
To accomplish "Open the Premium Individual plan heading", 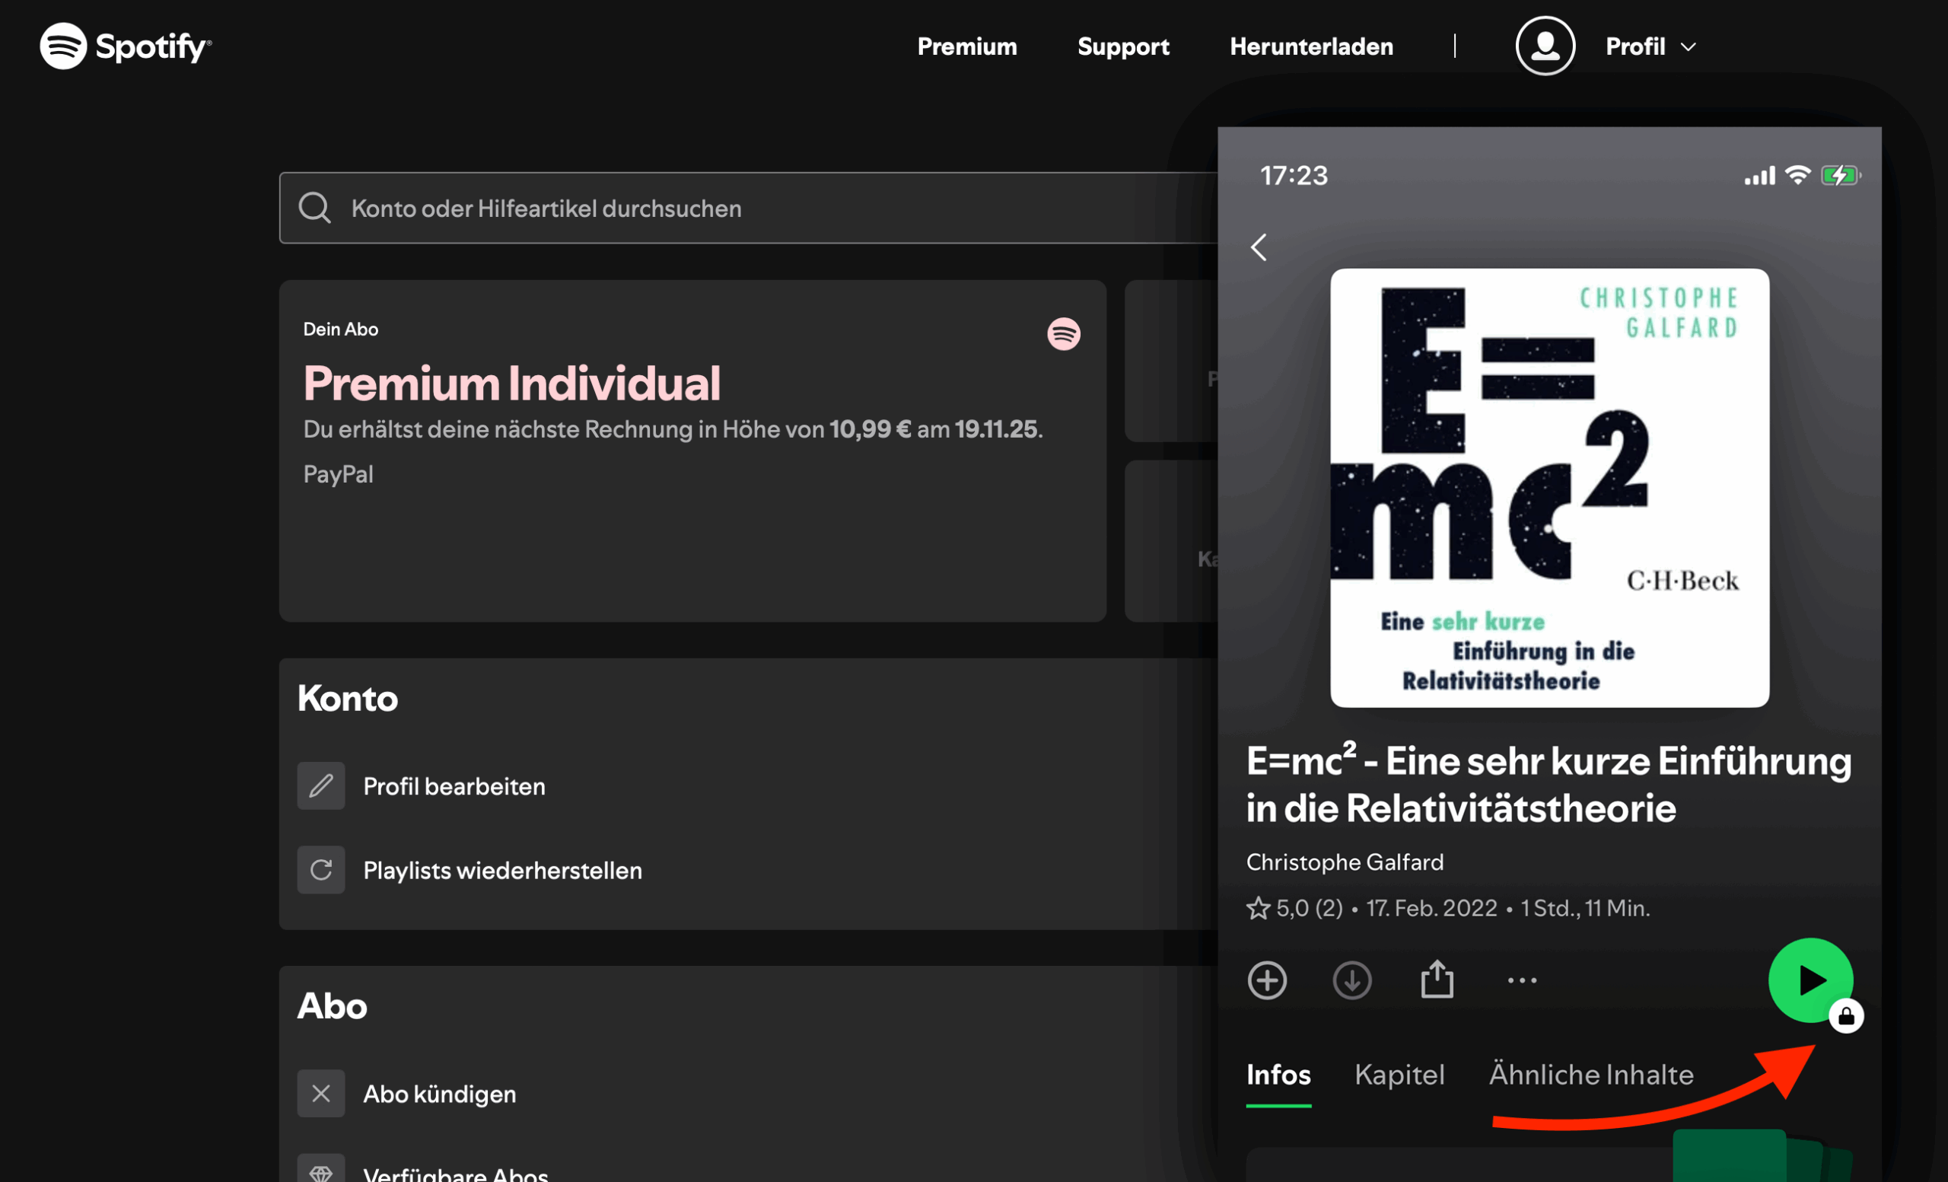I will pos(511,384).
